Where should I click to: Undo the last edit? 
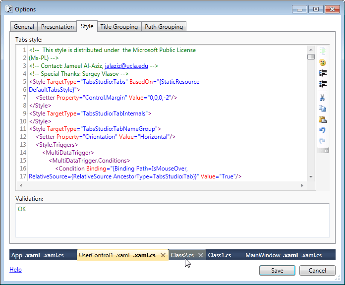323,130
